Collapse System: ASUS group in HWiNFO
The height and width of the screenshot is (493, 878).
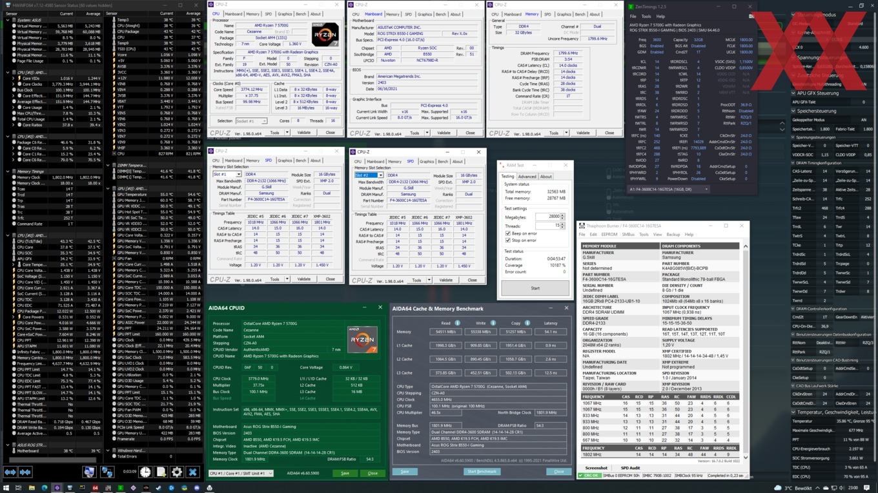pyautogui.click(x=8, y=20)
